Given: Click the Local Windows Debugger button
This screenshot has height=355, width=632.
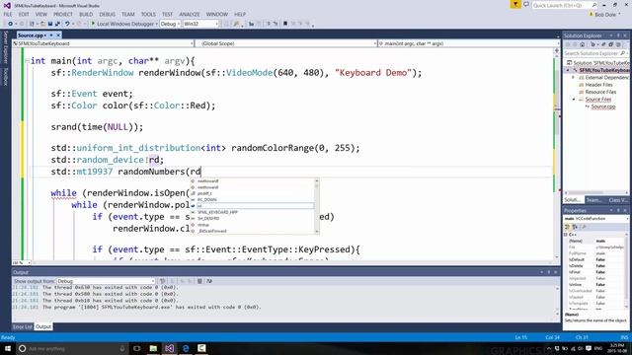Looking at the screenshot, I should click(122, 24).
